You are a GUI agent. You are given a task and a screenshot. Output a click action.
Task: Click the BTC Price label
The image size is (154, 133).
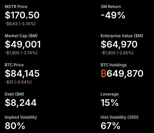[x=14, y=65]
